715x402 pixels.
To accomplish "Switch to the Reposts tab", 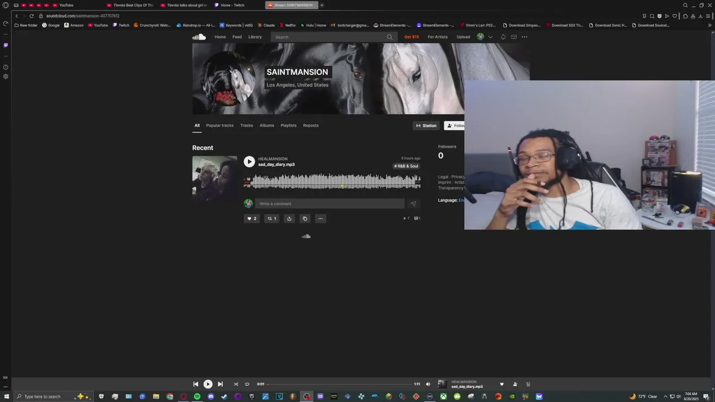I will coord(311,125).
